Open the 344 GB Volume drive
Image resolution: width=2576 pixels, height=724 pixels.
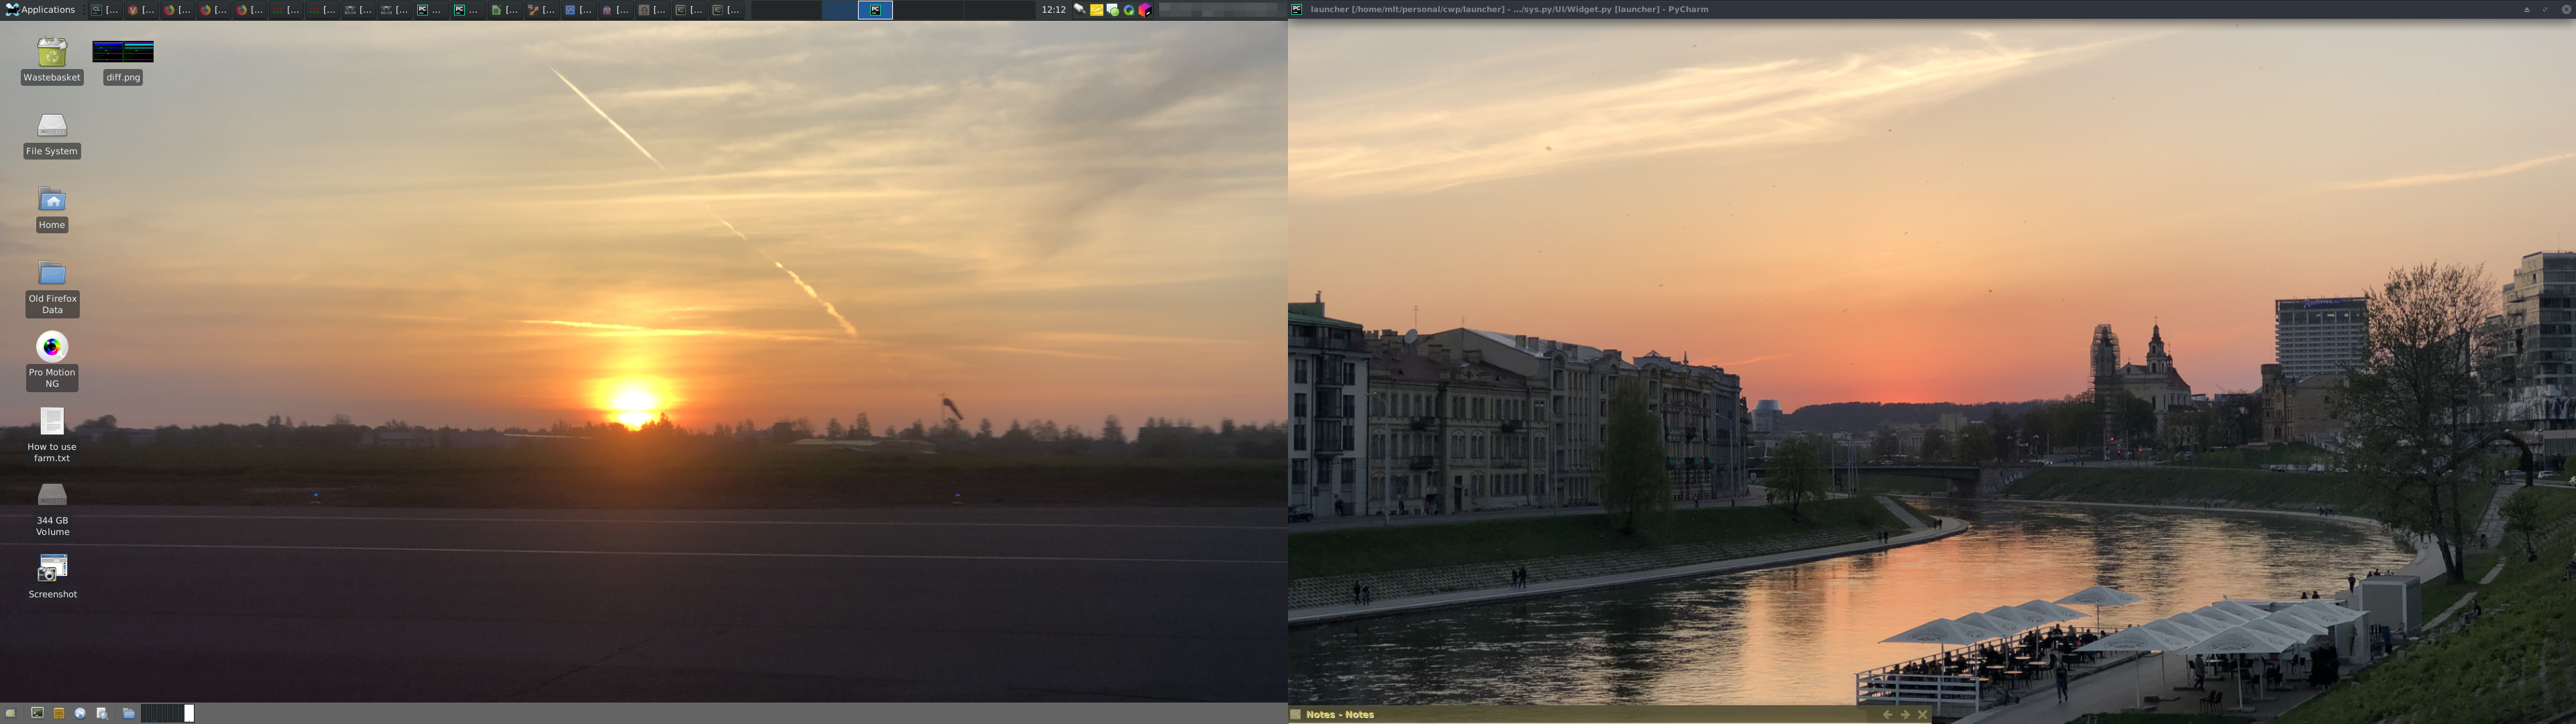pos(52,495)
